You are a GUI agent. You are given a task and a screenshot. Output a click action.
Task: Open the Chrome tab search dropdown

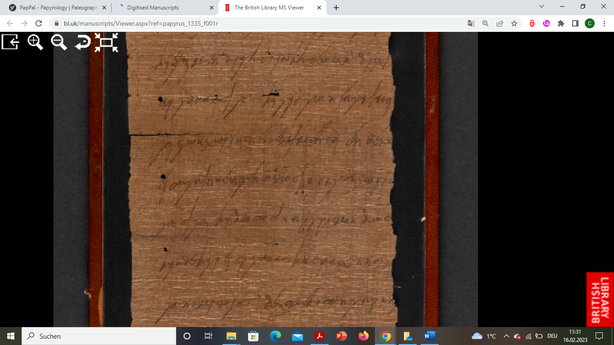(x=542, y=6)
